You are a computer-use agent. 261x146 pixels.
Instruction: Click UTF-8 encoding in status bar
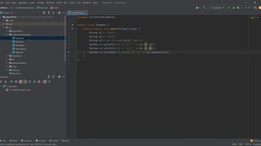coord(248,144)
